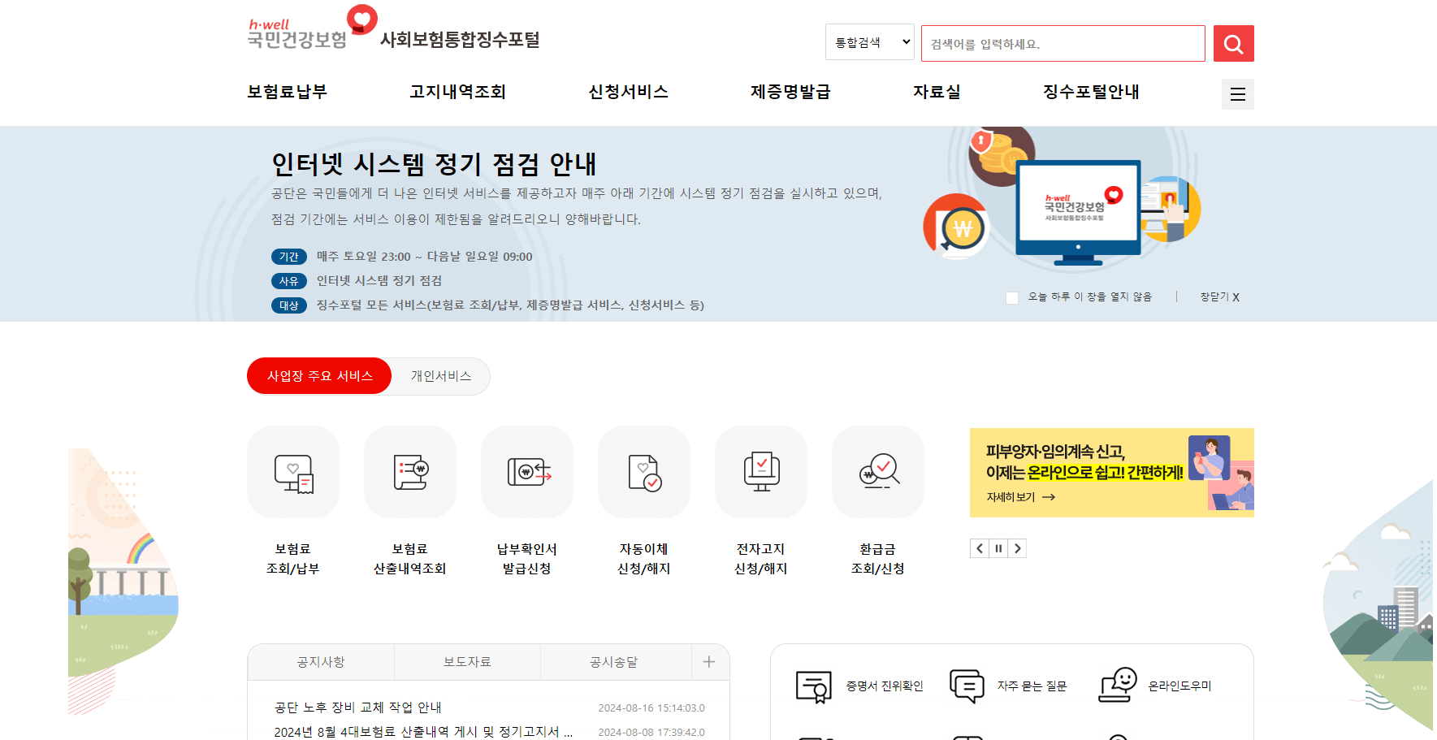Switch to the 보도자료 tab
This screenshot has width=1437, height=740.
click(466, 661)
